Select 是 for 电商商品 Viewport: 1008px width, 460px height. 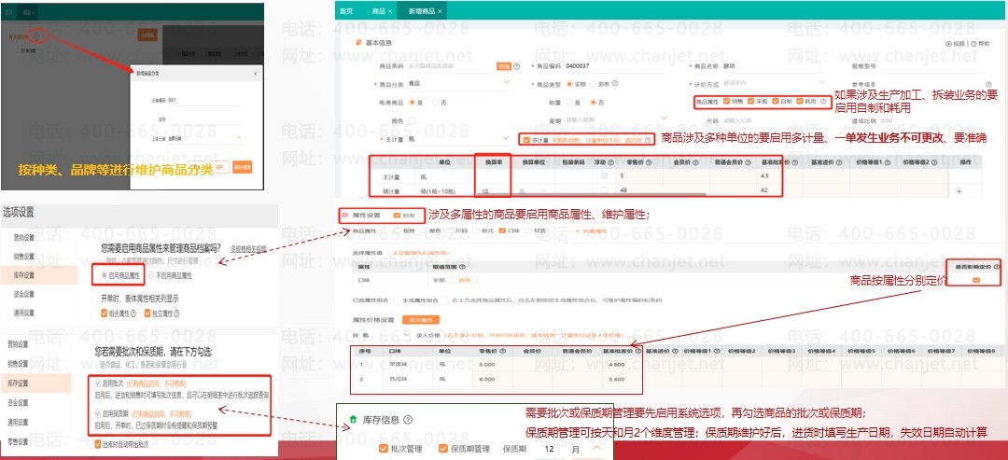pyautogui.click(x=413, y=102)
